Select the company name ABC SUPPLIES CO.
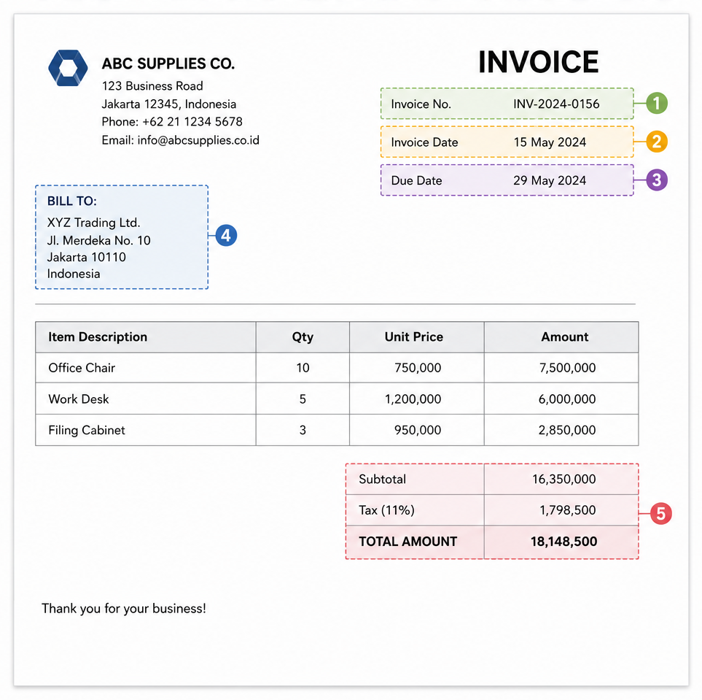The width and height of the screenshot is (702, 700). coord(168,64)
